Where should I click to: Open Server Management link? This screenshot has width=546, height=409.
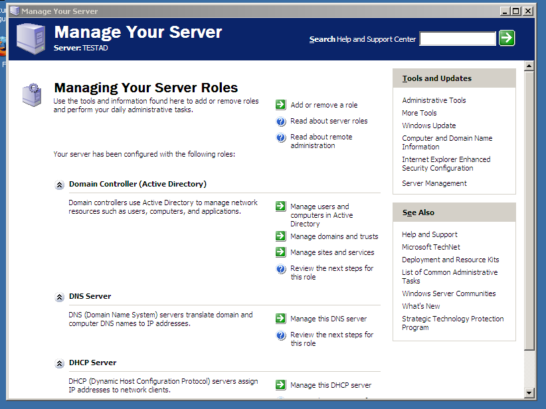pyautogui.click(x=434, y=183)
